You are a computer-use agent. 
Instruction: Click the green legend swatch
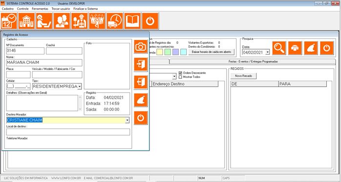(168, 52)
